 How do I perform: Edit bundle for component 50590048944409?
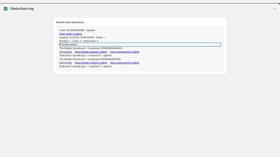click(65, 52)
